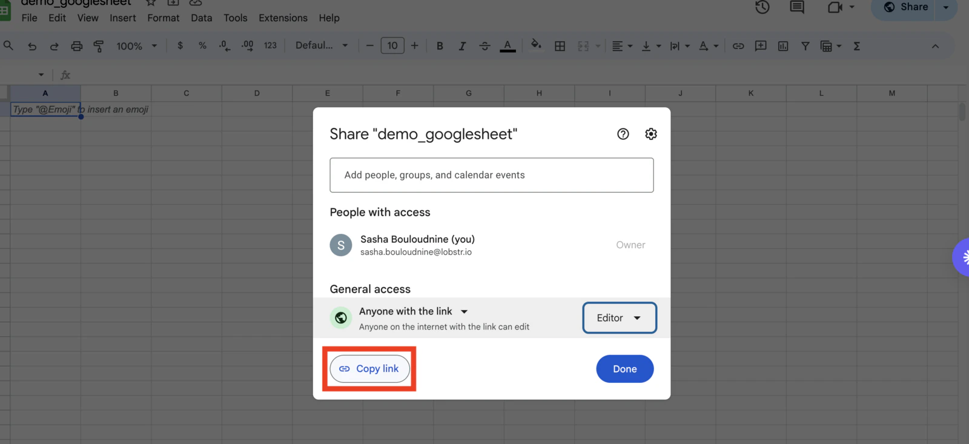This screenshot has height=444, width=969.
Task: Increase decimal places icon
Action: pyautogui.click(x=247, y=46)
